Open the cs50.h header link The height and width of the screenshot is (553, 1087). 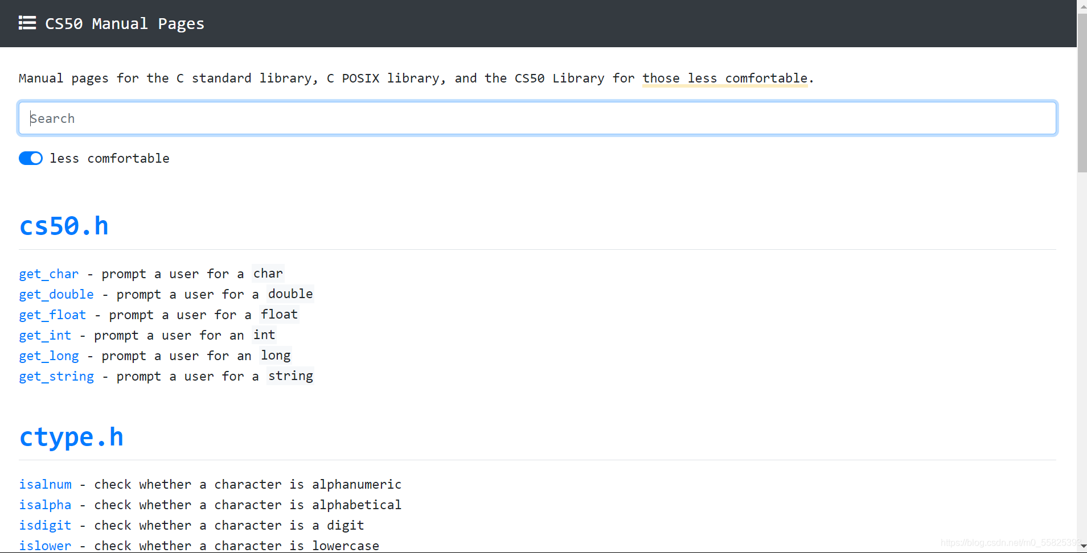tap(64, 226)
